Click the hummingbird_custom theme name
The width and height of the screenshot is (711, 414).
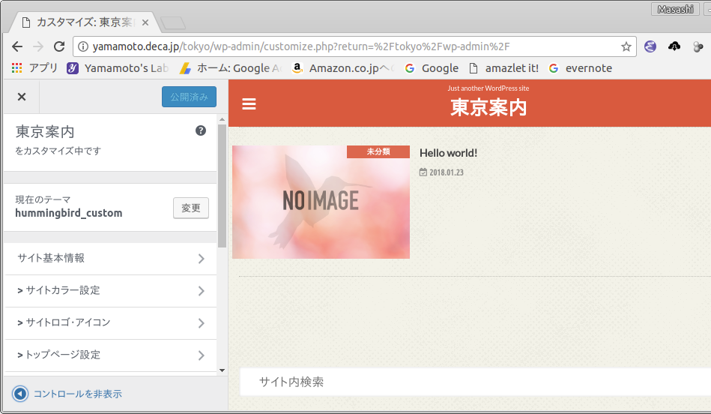pos(68,213)
